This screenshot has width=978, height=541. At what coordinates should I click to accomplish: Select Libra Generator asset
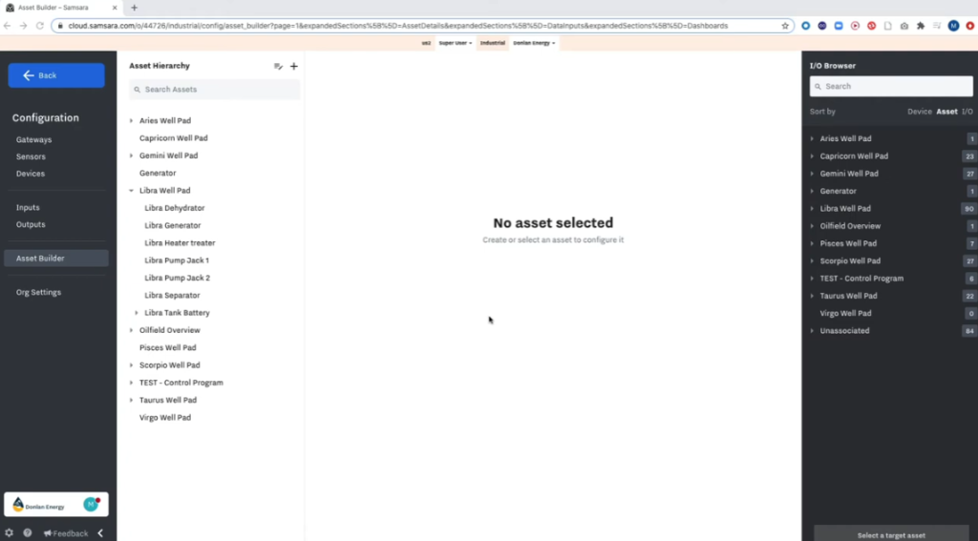click(x=173, y=225)
